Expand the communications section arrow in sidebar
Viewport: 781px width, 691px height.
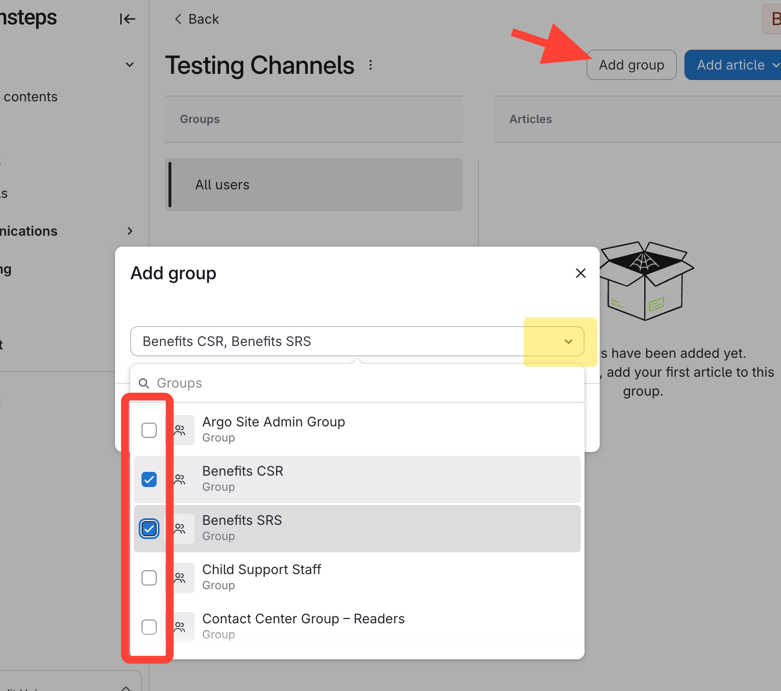pyautogui.click(x=130, y=231)
